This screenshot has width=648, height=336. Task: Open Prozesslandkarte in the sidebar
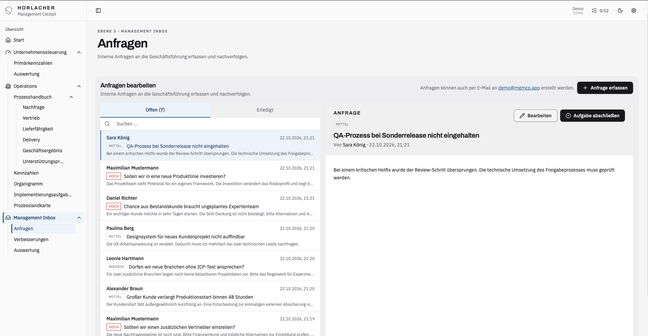click(x=32, y=205)
